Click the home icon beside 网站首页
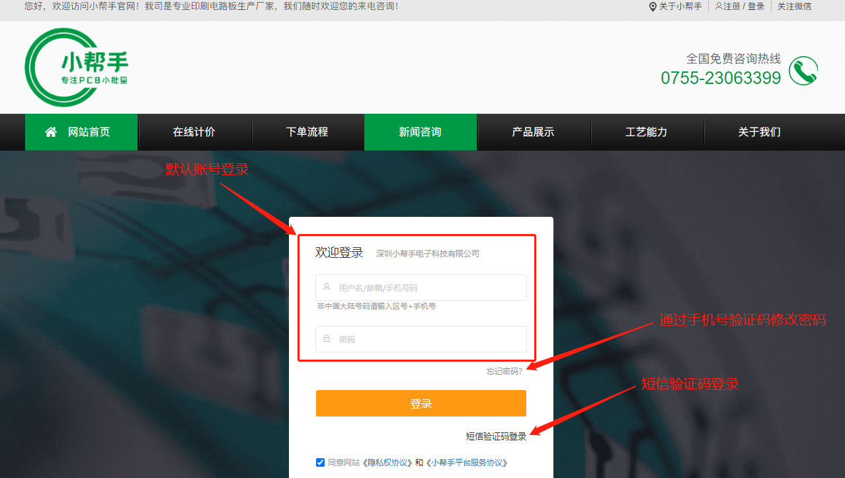This screenshot has width=845, height=478. [x=50, y=132]
